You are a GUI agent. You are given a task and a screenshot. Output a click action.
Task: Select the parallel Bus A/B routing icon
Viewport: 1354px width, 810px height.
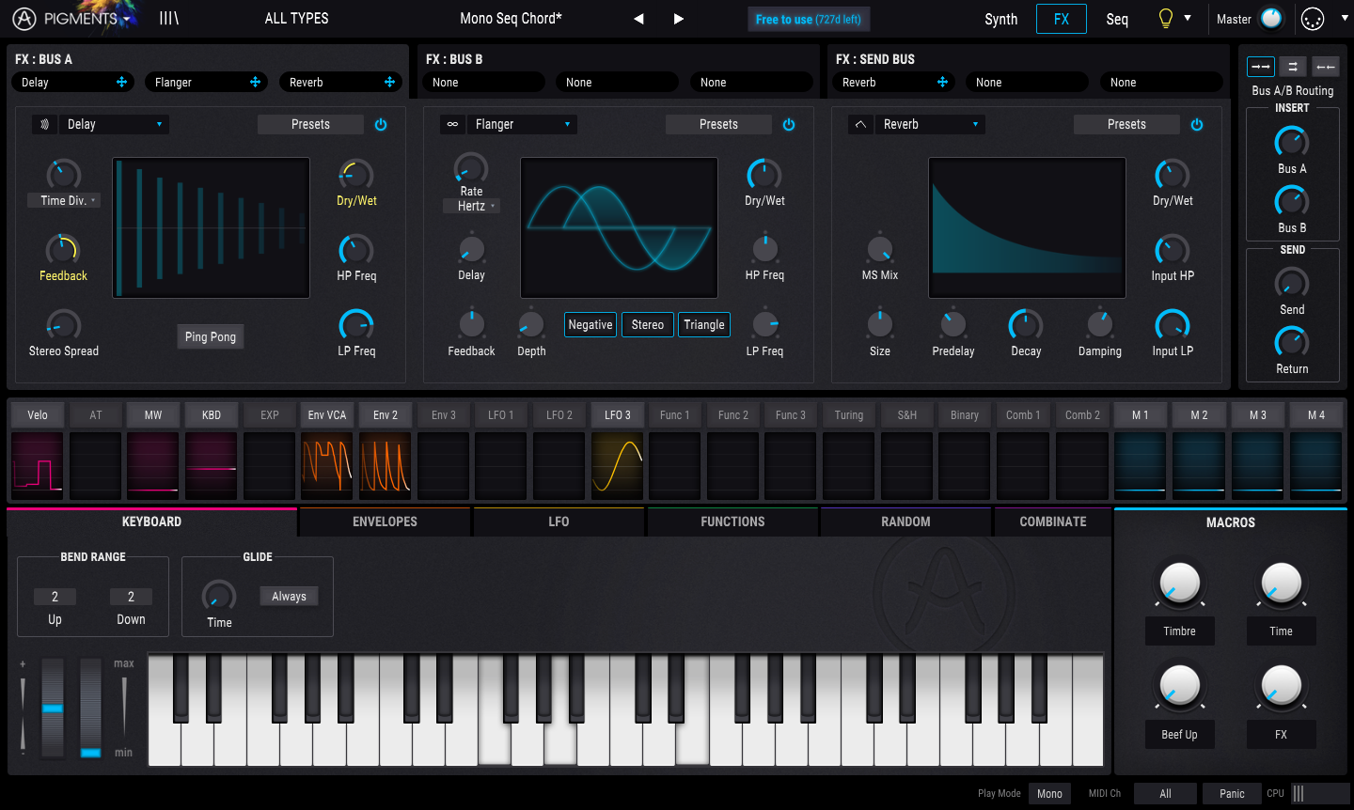(x=1293, y=67)
